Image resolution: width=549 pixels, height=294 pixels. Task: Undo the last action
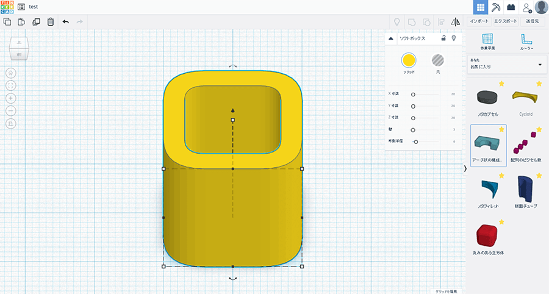[65, 21]
